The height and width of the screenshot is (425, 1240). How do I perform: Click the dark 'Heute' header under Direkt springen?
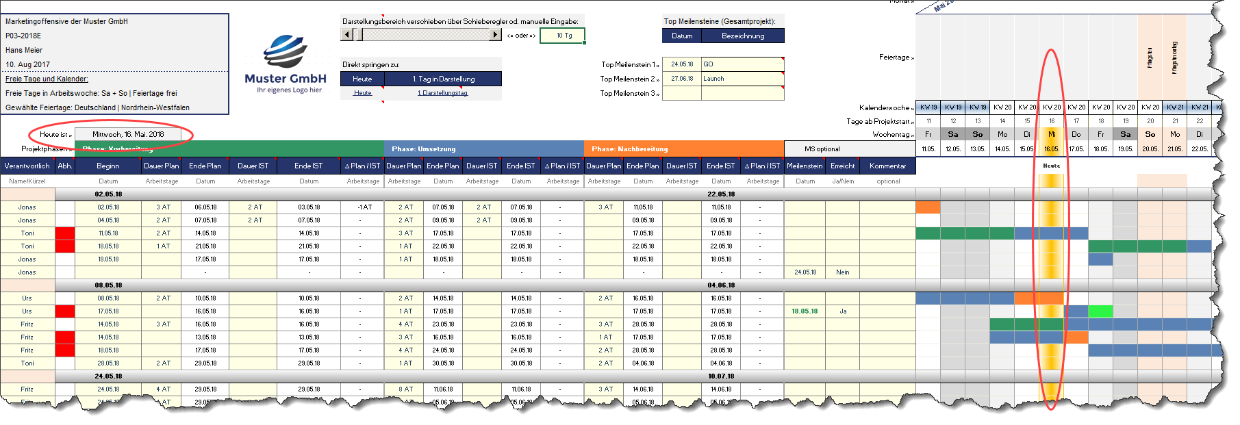click(362, 79)
